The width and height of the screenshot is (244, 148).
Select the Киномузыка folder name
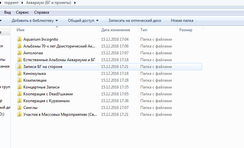pos(34,74)
